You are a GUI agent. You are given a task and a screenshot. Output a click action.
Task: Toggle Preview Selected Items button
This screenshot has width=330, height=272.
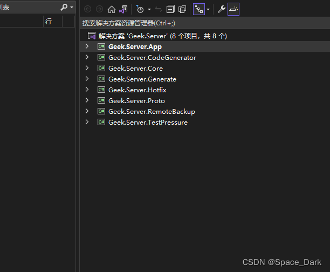pyautogui.click(x=233, y=9)
